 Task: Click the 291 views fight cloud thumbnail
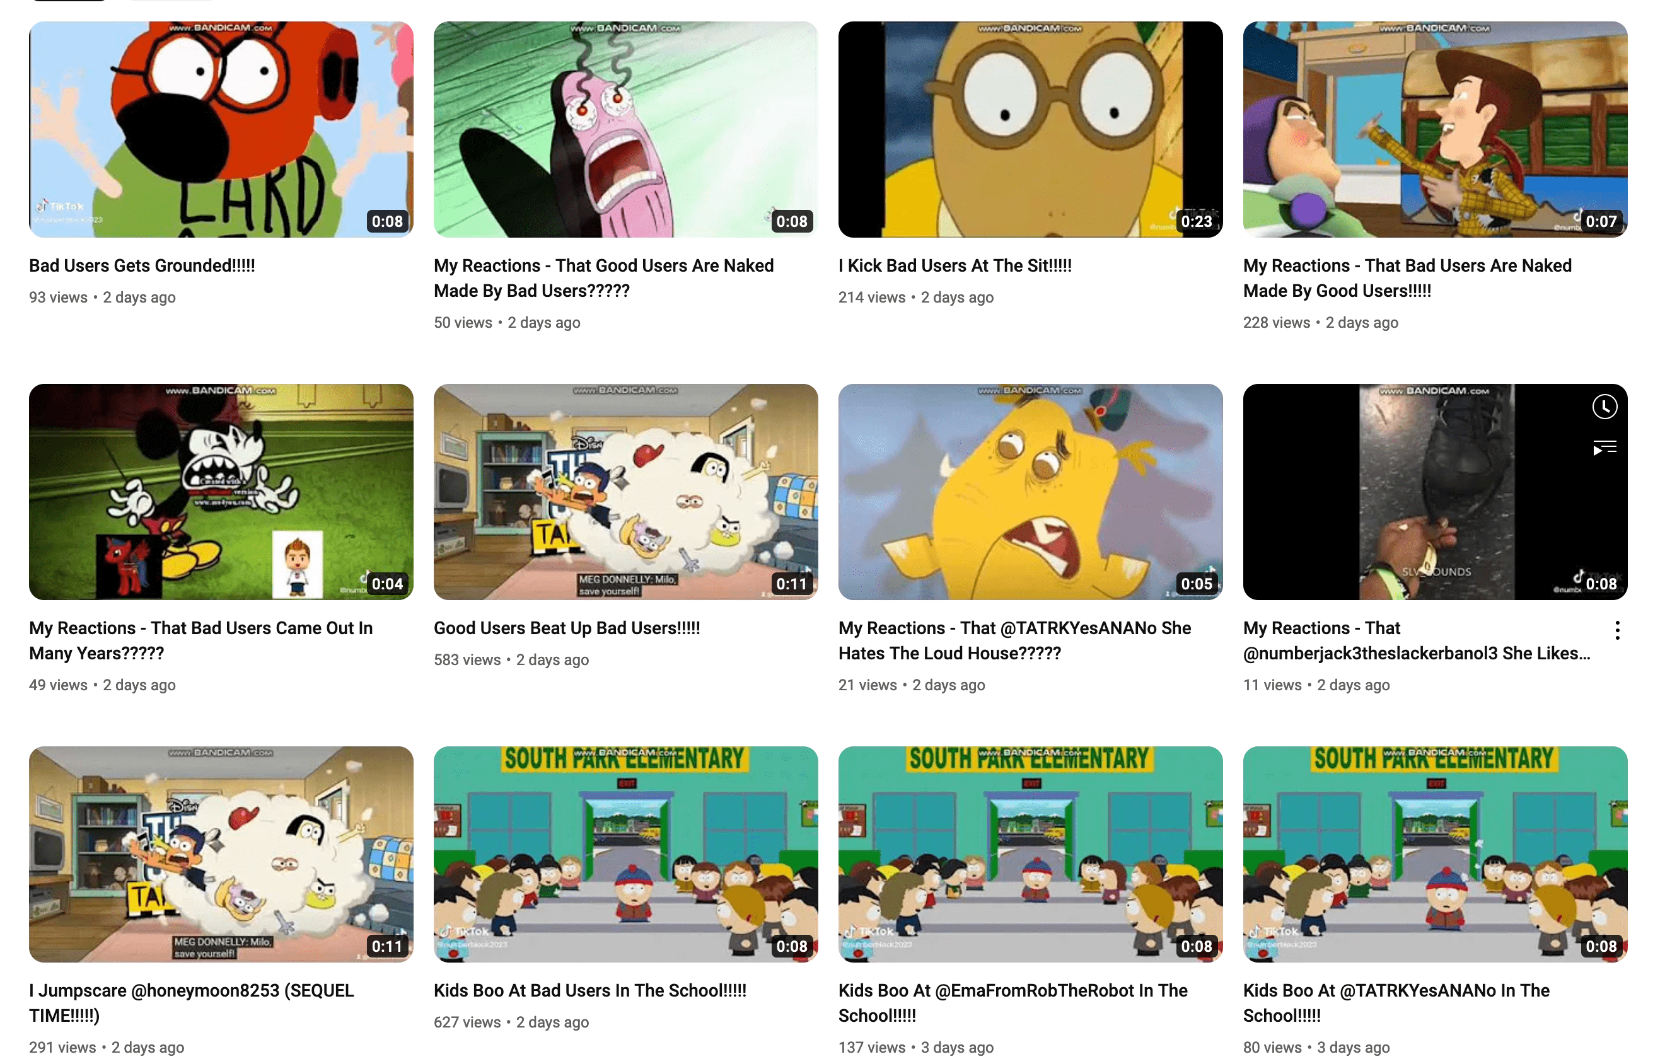tap(221, 854)
